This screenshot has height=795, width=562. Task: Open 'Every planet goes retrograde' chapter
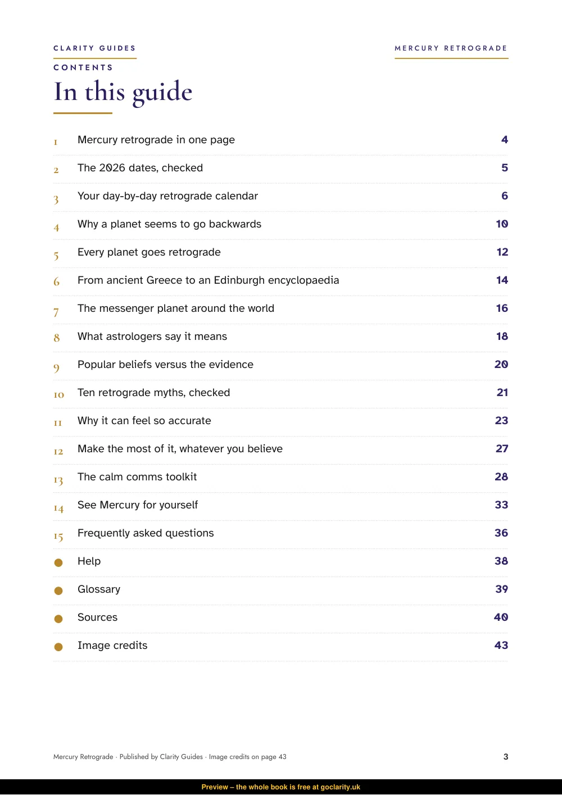149,252
